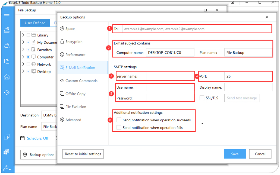Expand the My Documents tree node

coord(23,42)
